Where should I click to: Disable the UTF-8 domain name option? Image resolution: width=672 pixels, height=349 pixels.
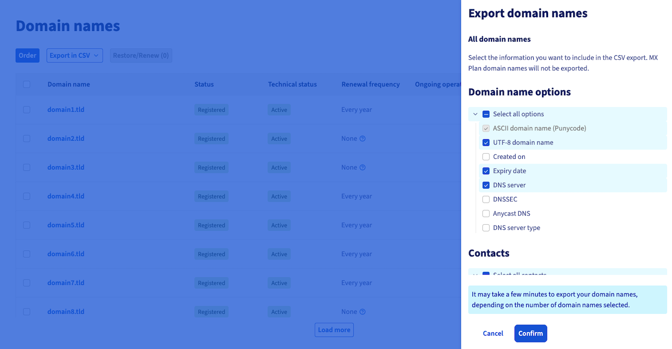pyautogui.click(x=486, y=142)
